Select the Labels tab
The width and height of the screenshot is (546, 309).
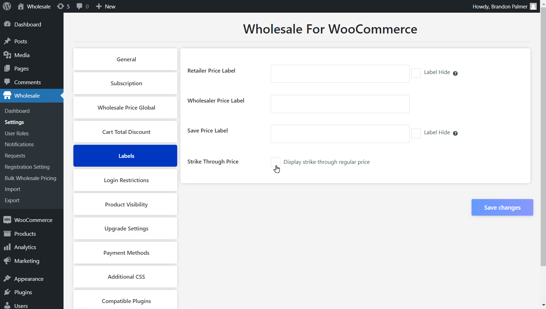pos(125,156)
